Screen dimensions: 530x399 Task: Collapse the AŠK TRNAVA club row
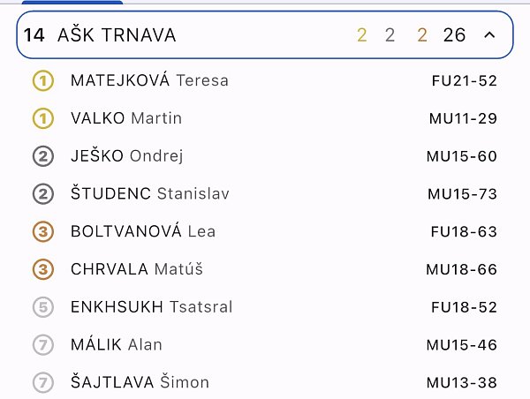pos(489,35)
